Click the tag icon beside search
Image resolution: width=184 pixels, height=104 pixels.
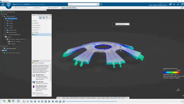101,4
